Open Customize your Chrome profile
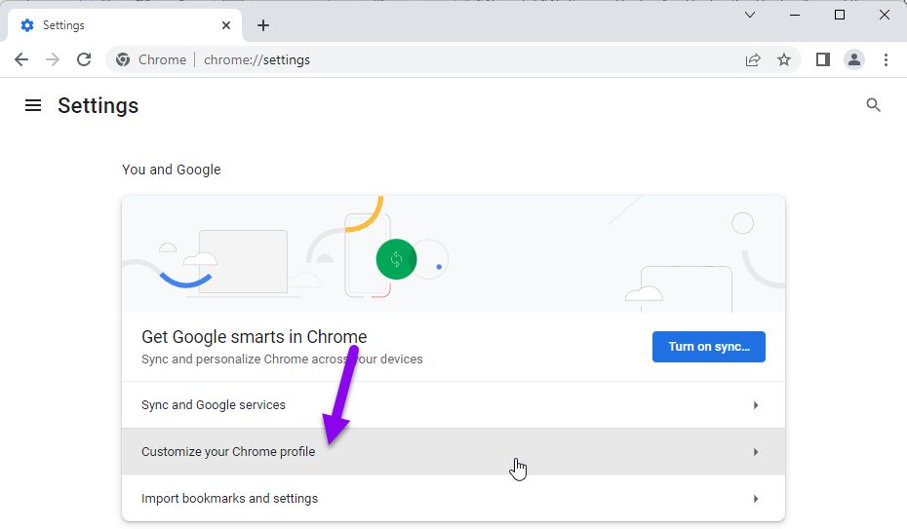The image size is (907, 529). point(453,452)
